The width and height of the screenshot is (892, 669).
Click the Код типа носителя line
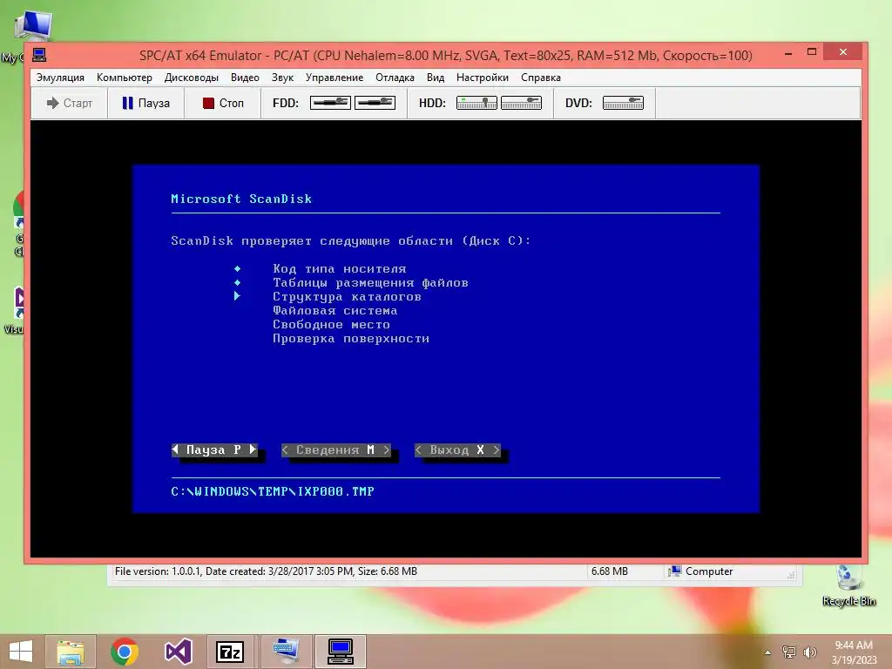coord(339,268)
